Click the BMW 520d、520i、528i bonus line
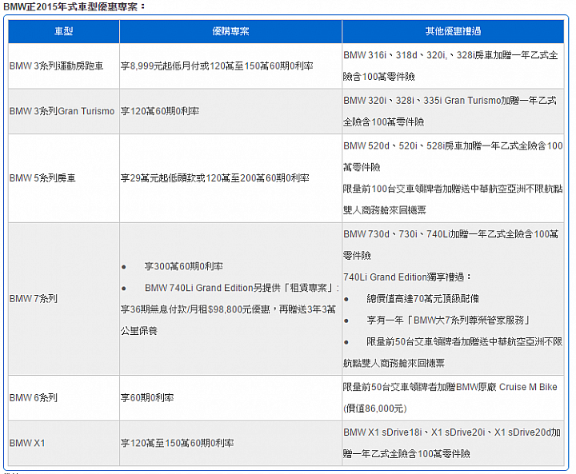Image resolution: width=576 pixels, height=474 pixels. [453, 146]
